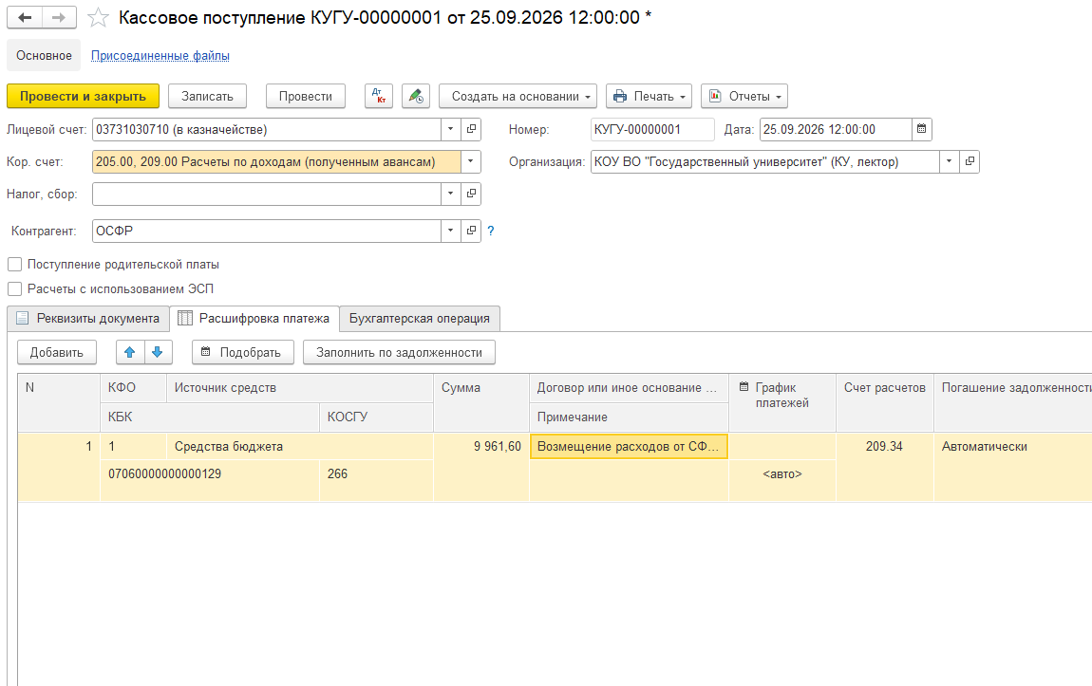Move row down with blue arrow

tap(158, 352)
